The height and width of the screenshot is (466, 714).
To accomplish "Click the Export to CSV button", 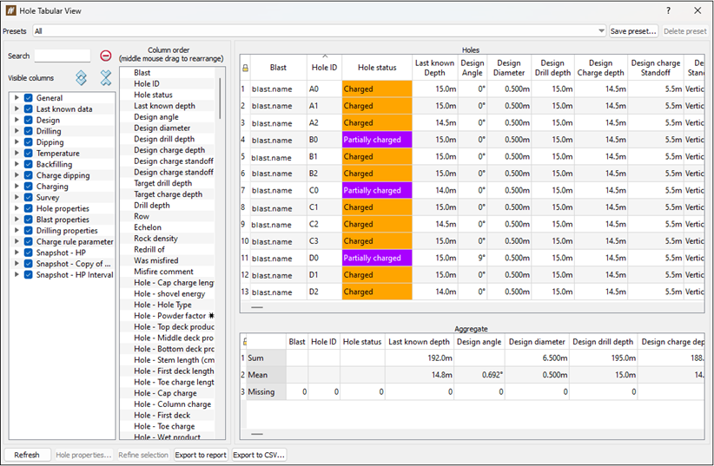I will tap(259, 455).
